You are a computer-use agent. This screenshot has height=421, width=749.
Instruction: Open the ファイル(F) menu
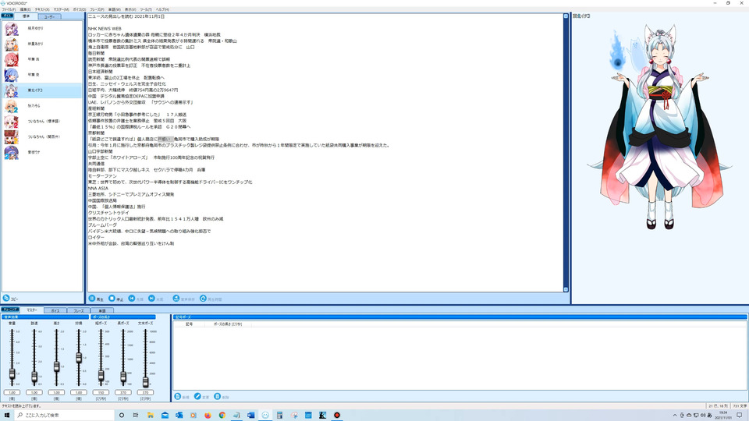(9, 9)
